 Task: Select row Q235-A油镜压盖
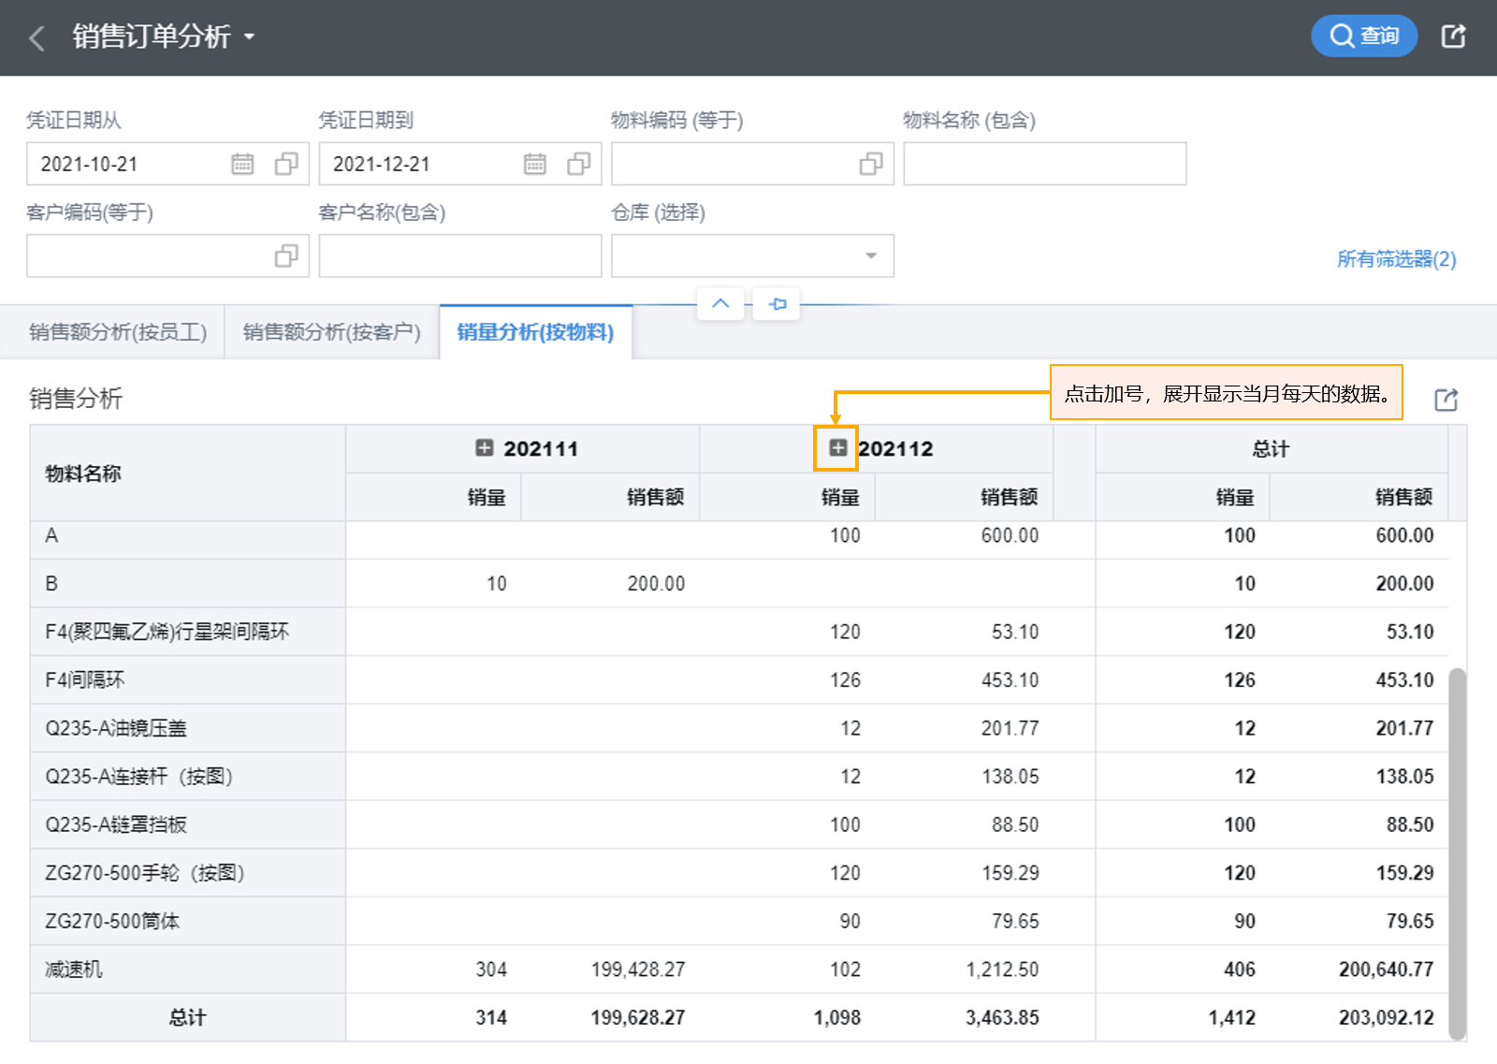(739, 728)
